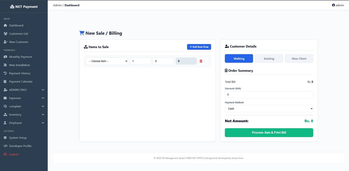Expand the Expenses menu chevron

[43, 98]
